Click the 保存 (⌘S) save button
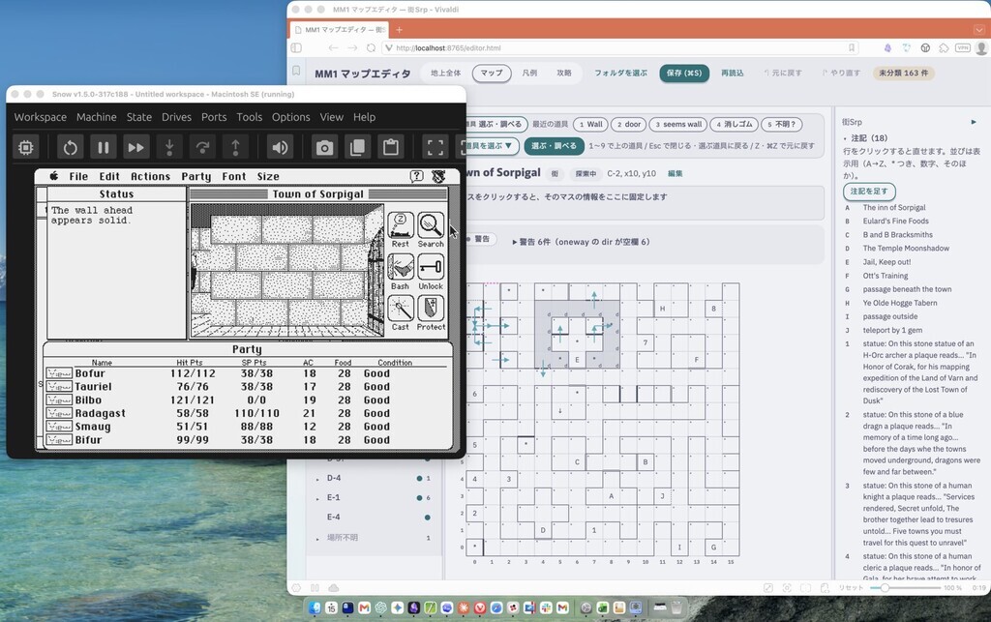 684,74
